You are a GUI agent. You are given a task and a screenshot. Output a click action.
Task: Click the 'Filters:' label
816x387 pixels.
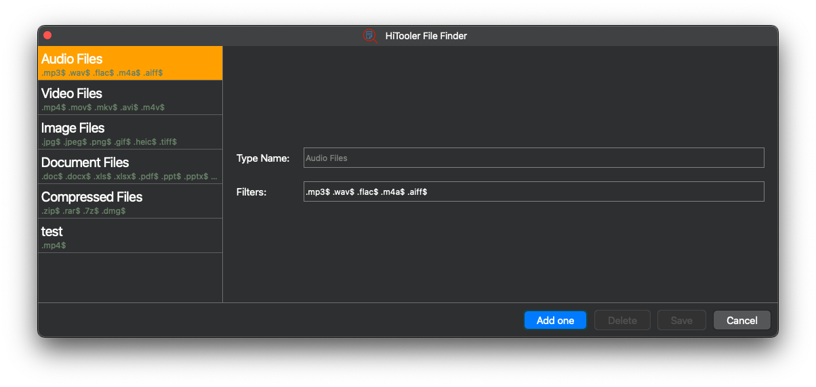coord(251,192)
